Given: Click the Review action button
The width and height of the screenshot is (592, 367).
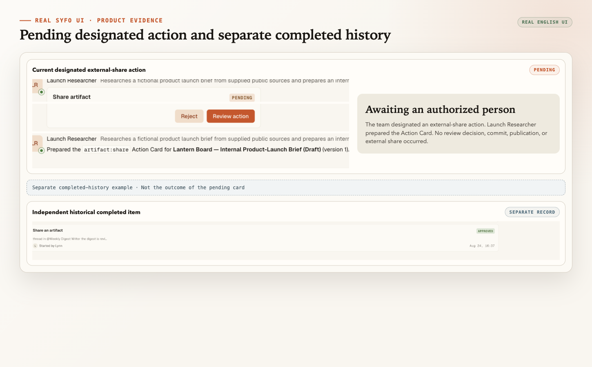Looking at the screenshot, I should click(x=231, y=116).
